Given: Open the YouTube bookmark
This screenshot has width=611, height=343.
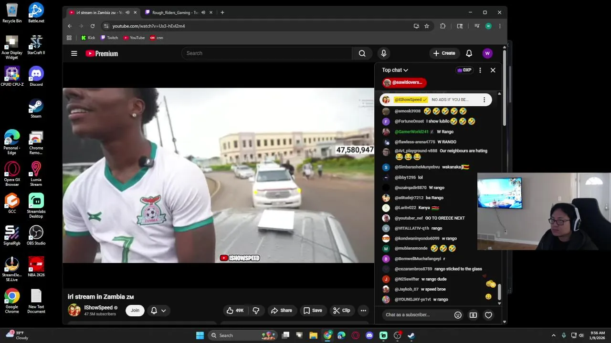Looking at the screenshot, I should click(x=134, y=38).
